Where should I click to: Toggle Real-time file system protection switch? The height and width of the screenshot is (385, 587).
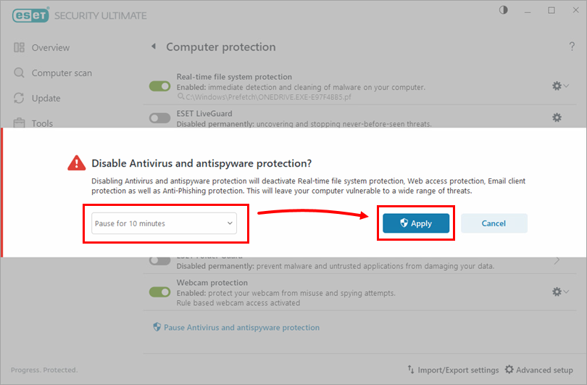coord(159,86)
